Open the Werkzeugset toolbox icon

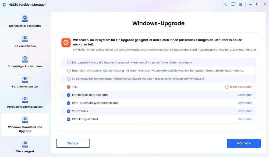(x=25, y=144)
